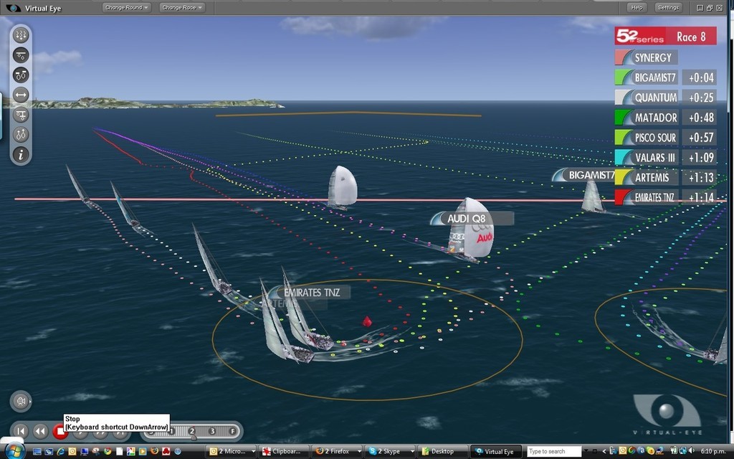Click ARTEMIS's +1:13 time gap

(x=700, y=178)
